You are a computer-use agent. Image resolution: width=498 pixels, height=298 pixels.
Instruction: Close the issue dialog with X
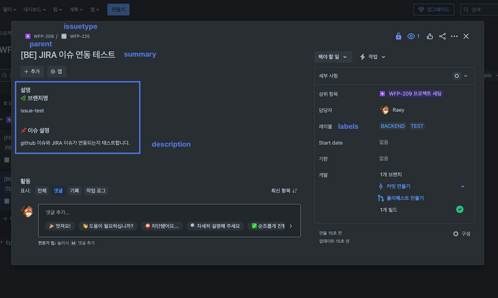(x=466, y=36)
